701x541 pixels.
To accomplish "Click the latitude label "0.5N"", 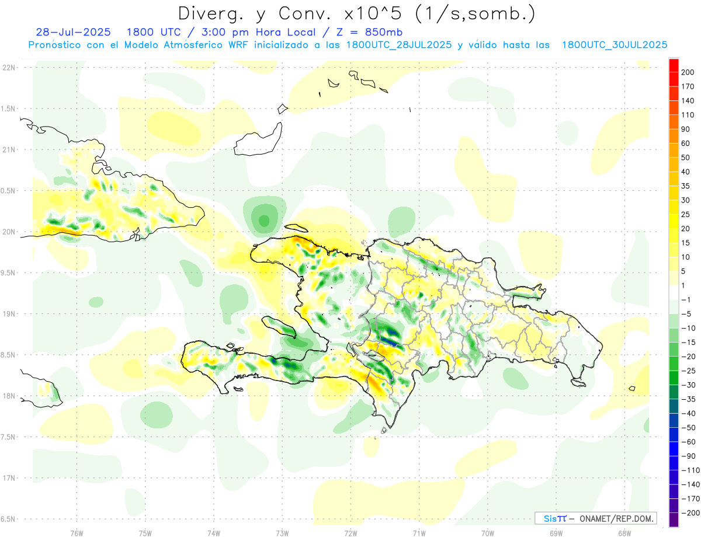I will click(x=8, y=191).
